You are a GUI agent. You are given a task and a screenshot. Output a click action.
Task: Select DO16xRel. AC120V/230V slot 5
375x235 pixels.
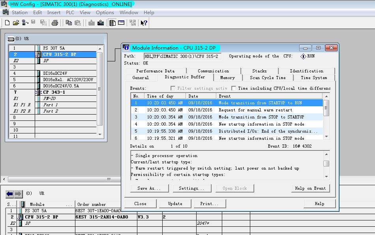[x=52, y=80]
